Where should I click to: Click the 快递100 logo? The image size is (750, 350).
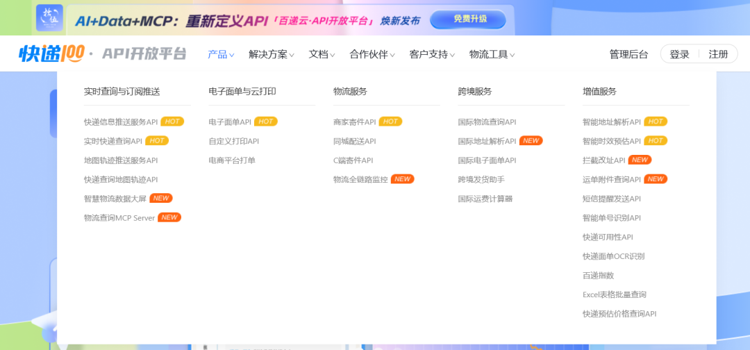pos(51,53)
